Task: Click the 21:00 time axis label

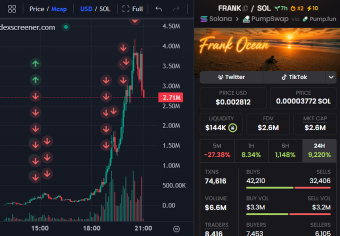Action: click(143, 228)
